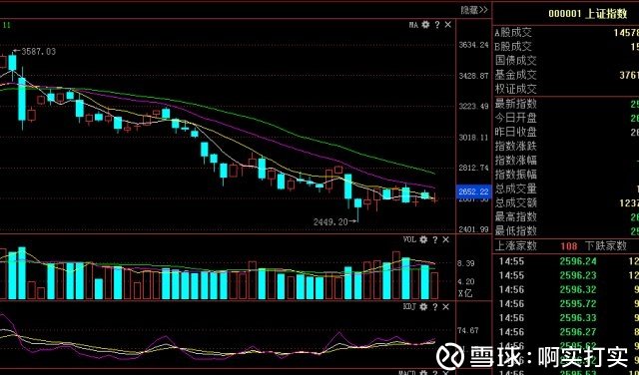Select the KDJ indicator label
Screen dimensions: 639x375
[x=409, y=307]
